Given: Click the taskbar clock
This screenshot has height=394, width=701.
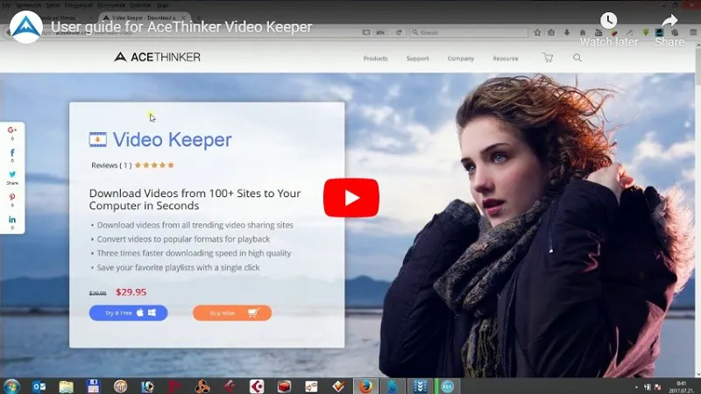Looking at the screenshot, I should [x=682, y=387].
